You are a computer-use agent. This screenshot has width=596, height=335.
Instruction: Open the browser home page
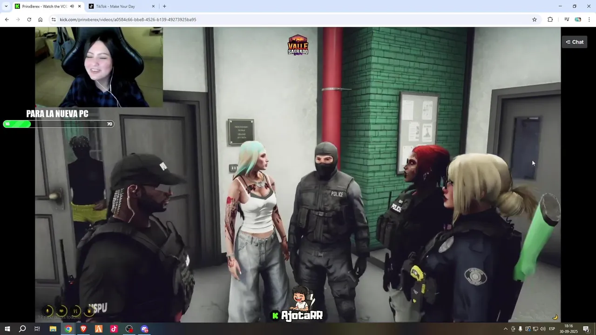[41, 20]
